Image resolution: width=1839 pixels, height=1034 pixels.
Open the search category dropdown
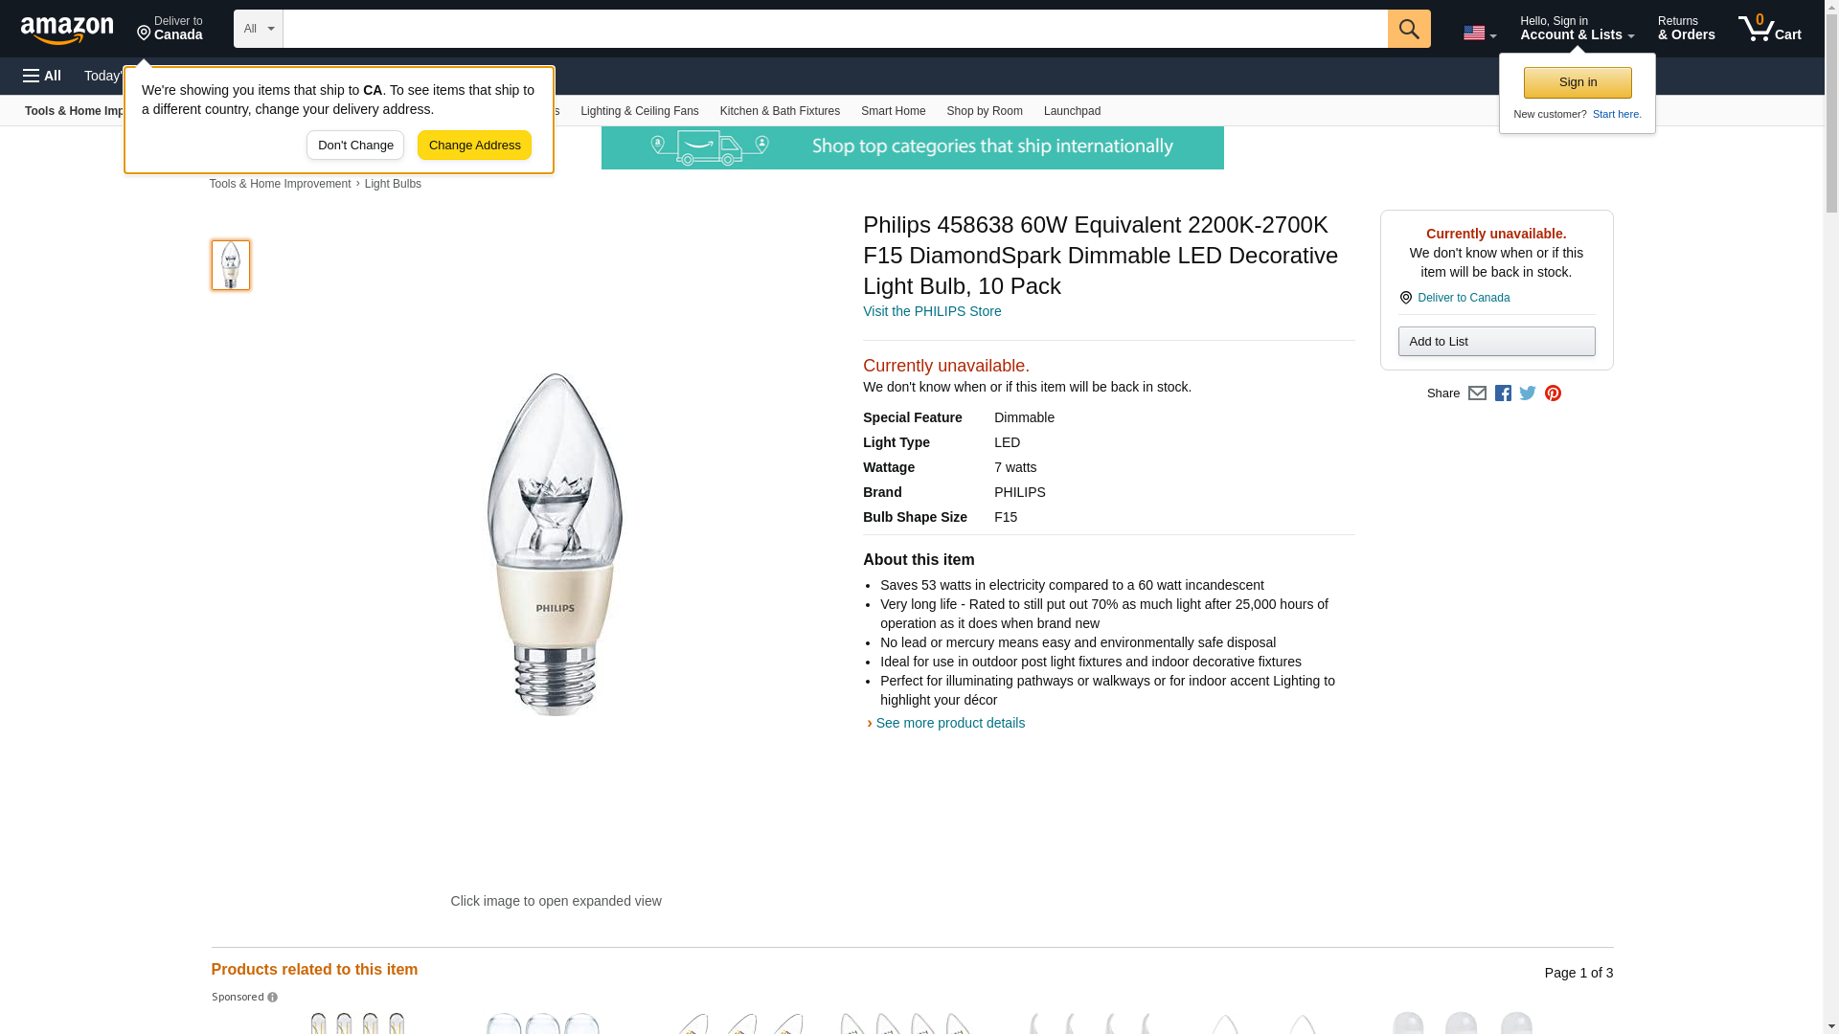point(259,29)
